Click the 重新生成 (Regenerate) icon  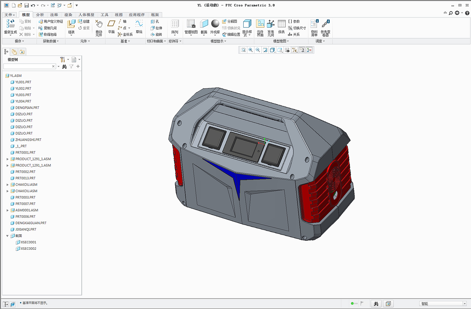coord(10,24)
